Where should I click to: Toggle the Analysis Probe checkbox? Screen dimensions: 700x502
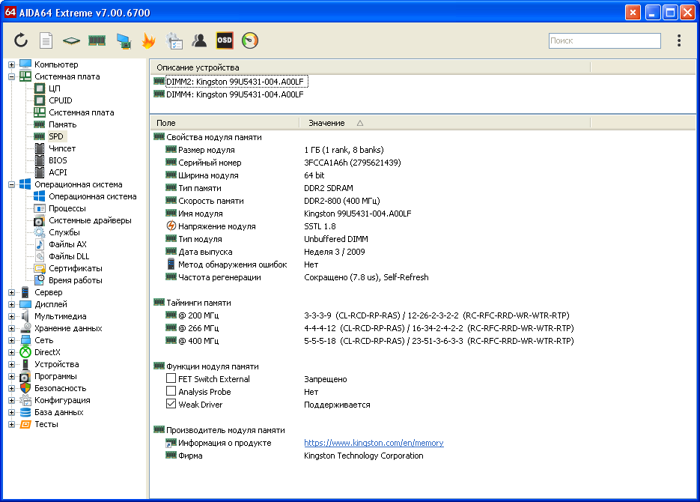[171, 392]
